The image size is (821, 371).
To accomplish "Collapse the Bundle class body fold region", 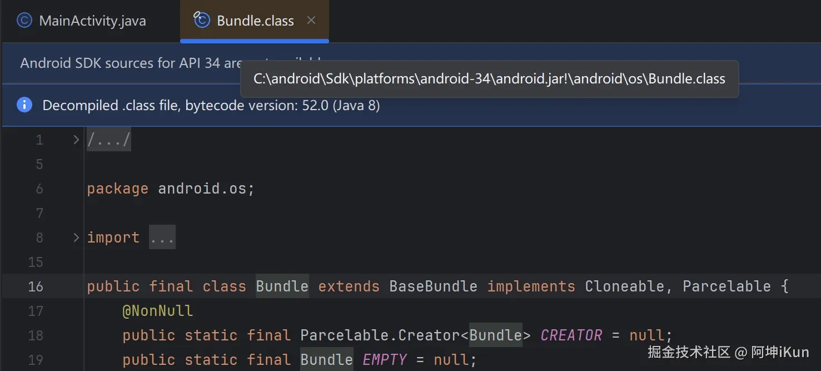I will [x=76, y=286].
